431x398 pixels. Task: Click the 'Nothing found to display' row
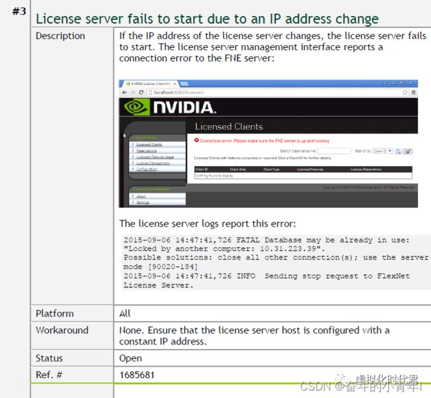[x=303, y=175]
